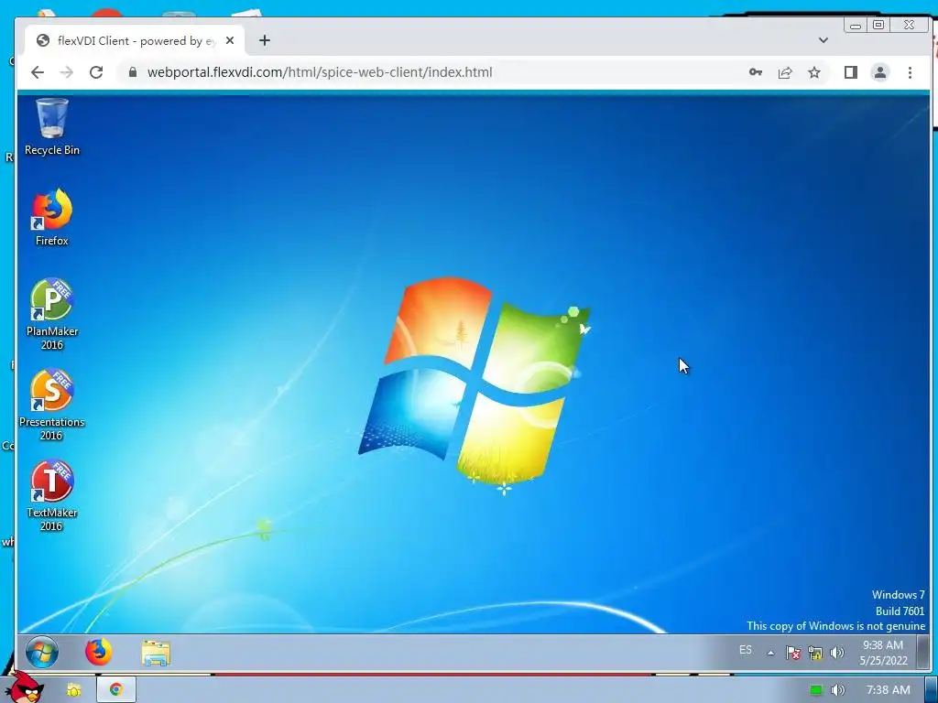
Task: View site information padlock icon
Action: [133, 72]
